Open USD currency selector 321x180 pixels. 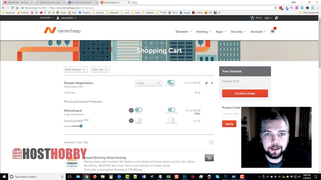tap(268, 18)
